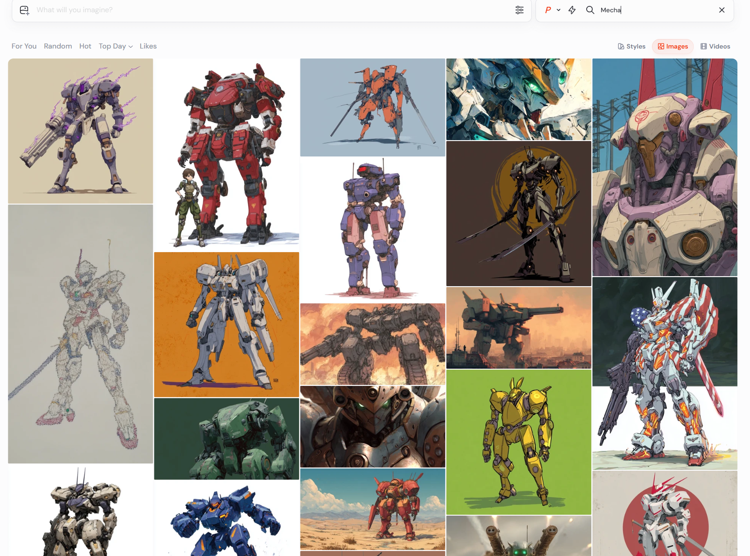The width and height of the screenshot is (750, 556).
Task: Open the gray mech on orange background
Action: coord(227,325)
